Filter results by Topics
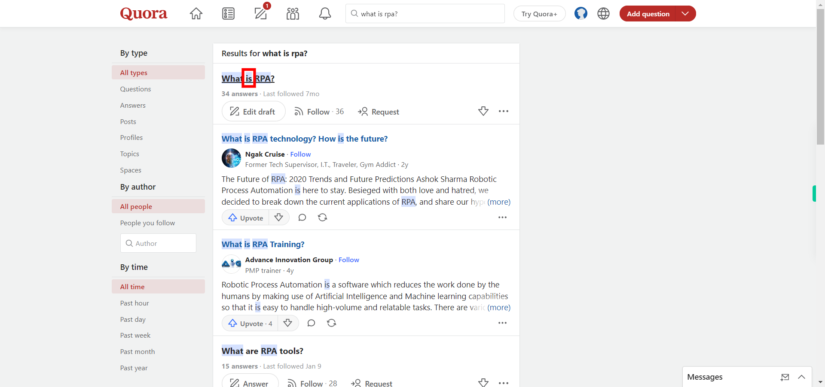Viewport: 825px width, 387px height. [158, 154]
